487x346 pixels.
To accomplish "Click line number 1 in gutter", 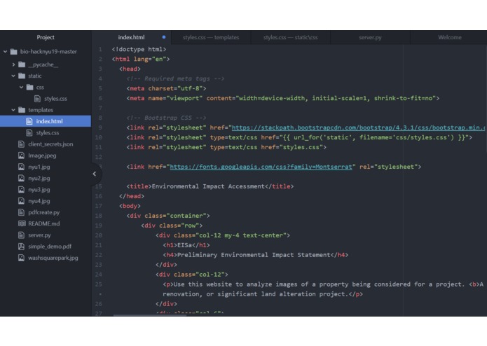I will [100, 49].
